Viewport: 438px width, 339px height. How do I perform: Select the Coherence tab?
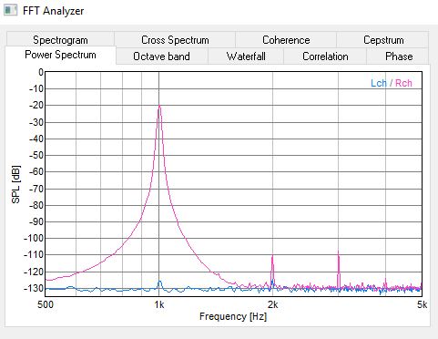pyautogui.click(x=286, y=40)
